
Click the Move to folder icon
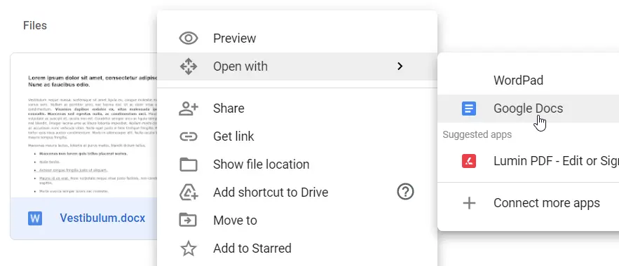point(189,220)
